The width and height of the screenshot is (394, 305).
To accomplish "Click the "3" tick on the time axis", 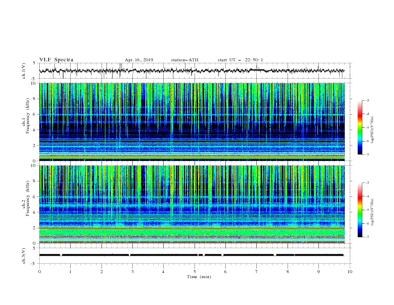I will point(132,272).
